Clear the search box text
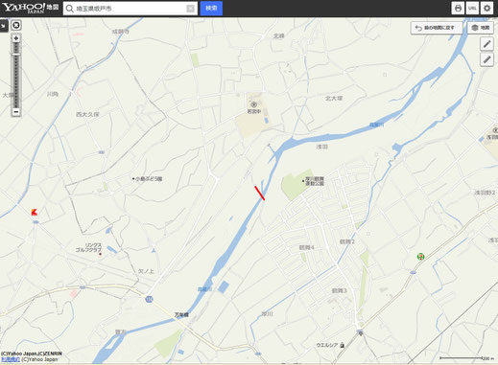This screenshot has height=365, width=498. (190, 9)
